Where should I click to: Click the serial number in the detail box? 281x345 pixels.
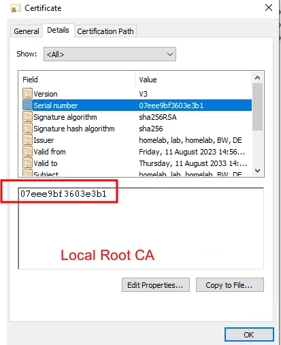[63, 194]
